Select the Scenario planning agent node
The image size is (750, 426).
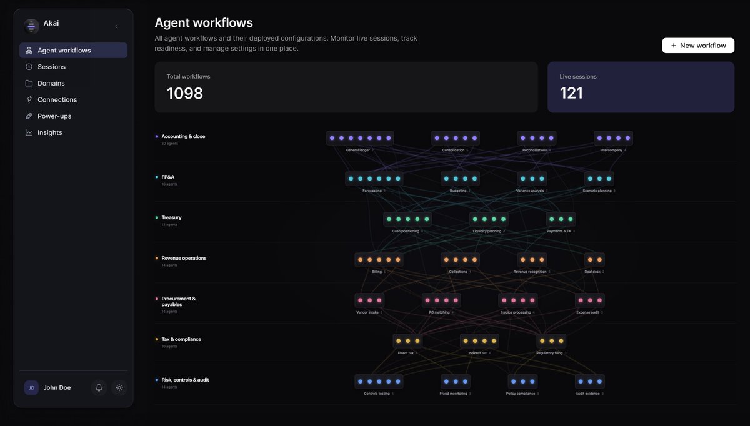point(599,179)
